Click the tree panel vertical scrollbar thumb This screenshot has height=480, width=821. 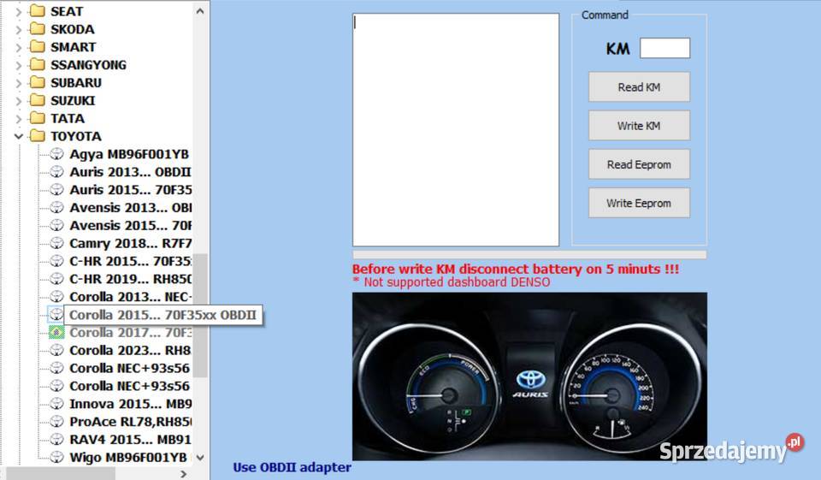(200, 315)
